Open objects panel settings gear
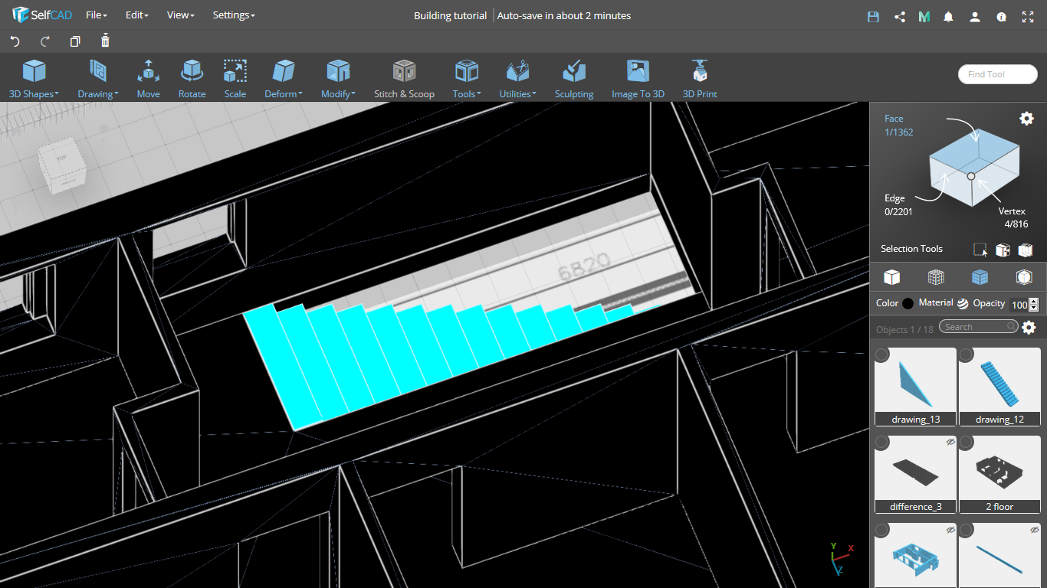This screenshot has height=588, width=1047. pos(1029,328)
